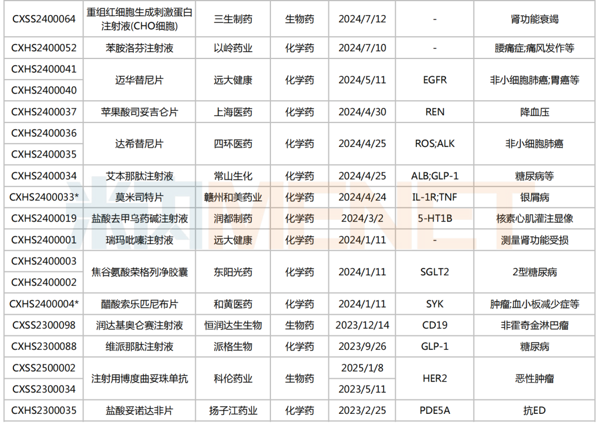Select cell CXHS2400033*
The width and height of the screenshot is (601, 425).
coord(44,197)
